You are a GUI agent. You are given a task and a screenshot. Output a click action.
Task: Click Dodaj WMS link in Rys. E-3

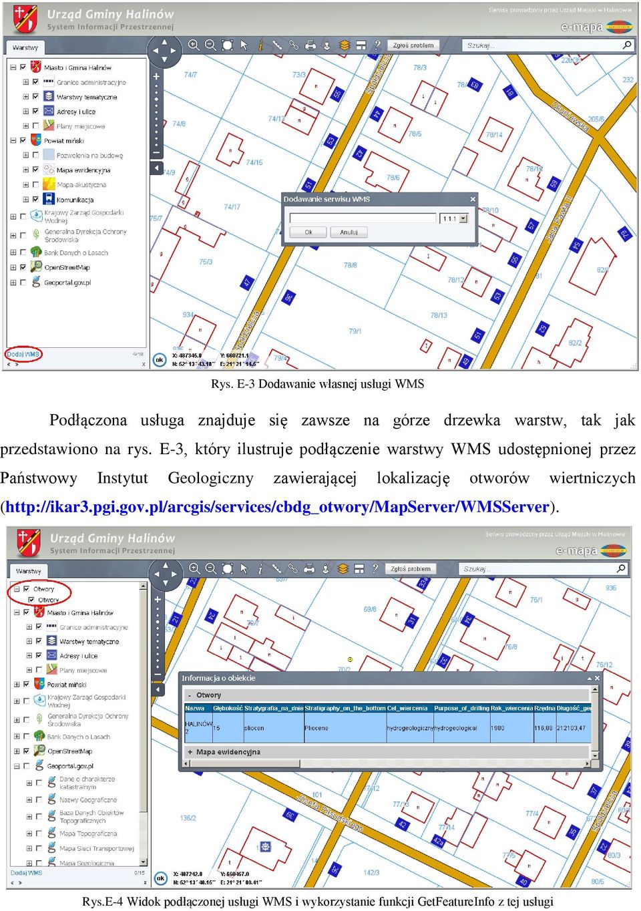(23, 354)
